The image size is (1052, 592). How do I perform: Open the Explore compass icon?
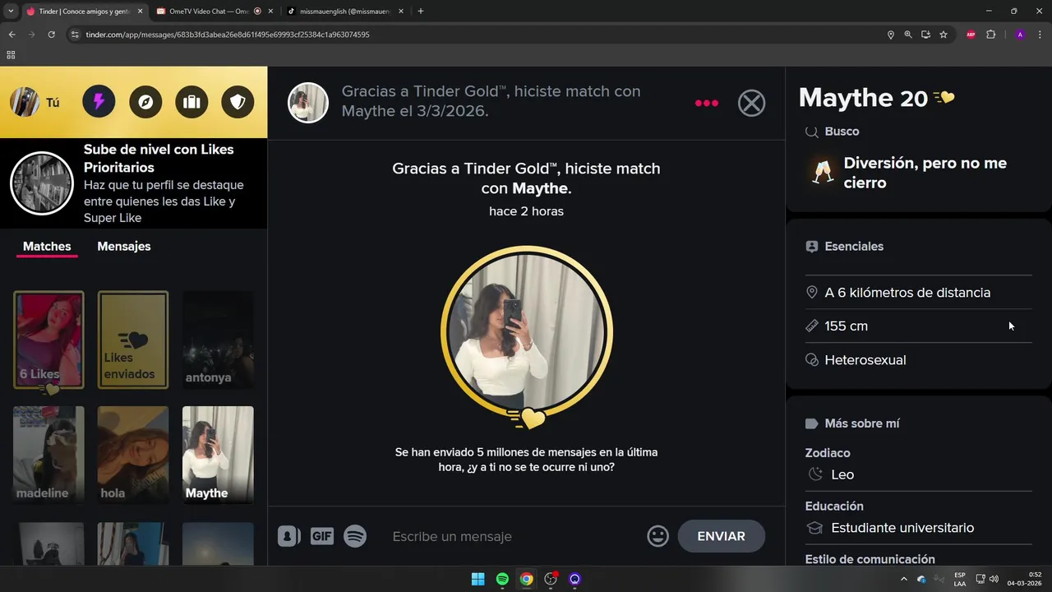[x=145, y=102]
